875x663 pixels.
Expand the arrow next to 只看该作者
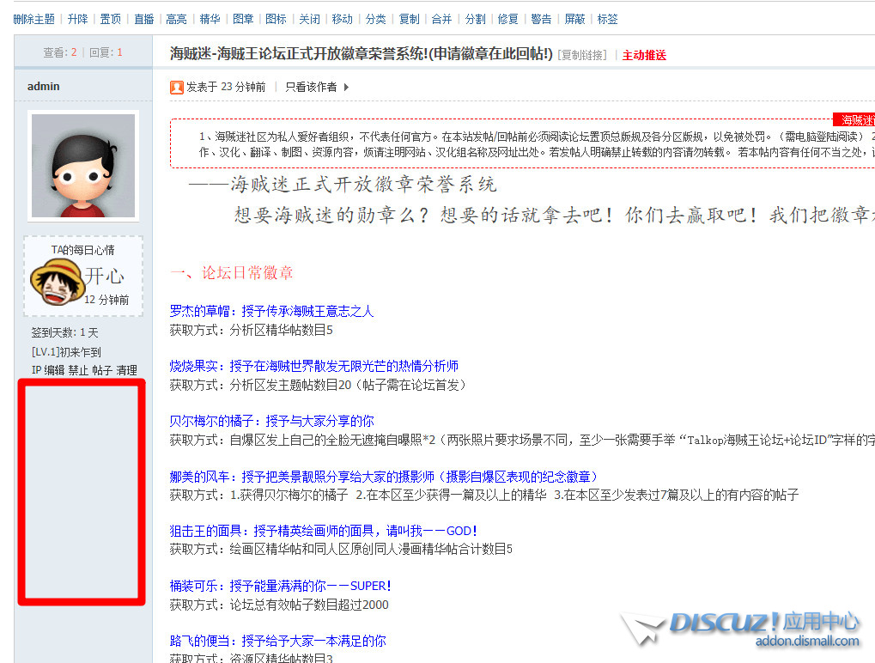(346, 87)
